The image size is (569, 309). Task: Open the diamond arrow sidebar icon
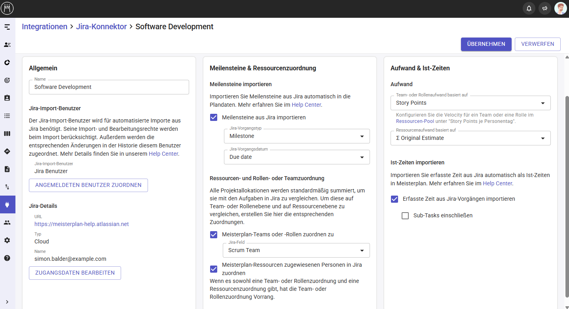coord(7,151)
